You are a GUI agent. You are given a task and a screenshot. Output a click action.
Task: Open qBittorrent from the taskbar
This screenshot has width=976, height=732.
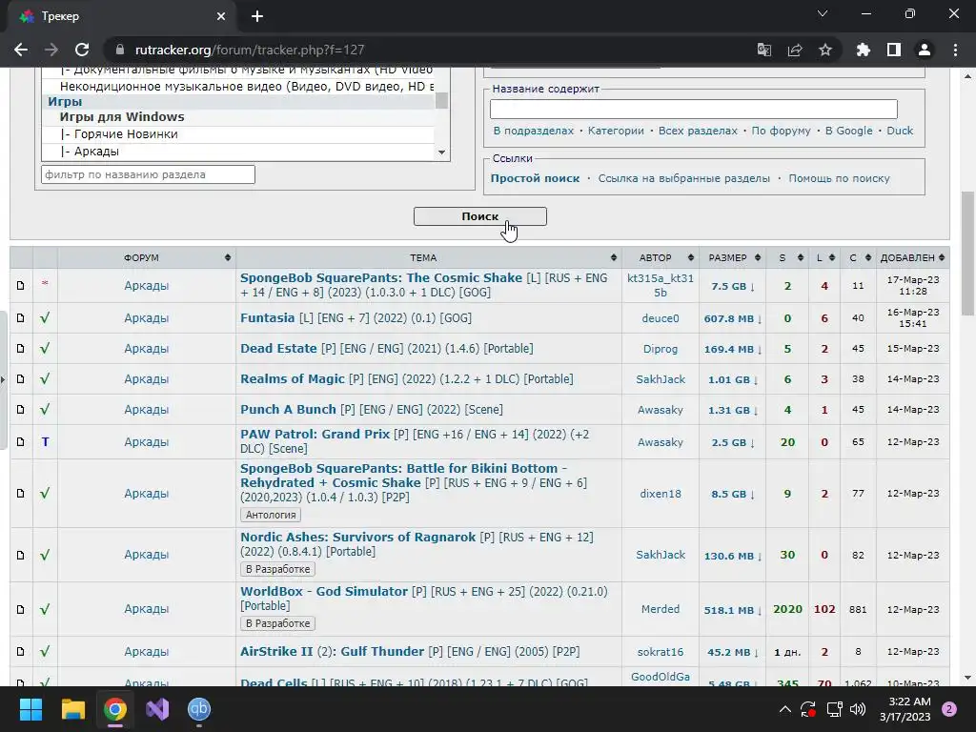pyautogui.click(x=199, y=709)
